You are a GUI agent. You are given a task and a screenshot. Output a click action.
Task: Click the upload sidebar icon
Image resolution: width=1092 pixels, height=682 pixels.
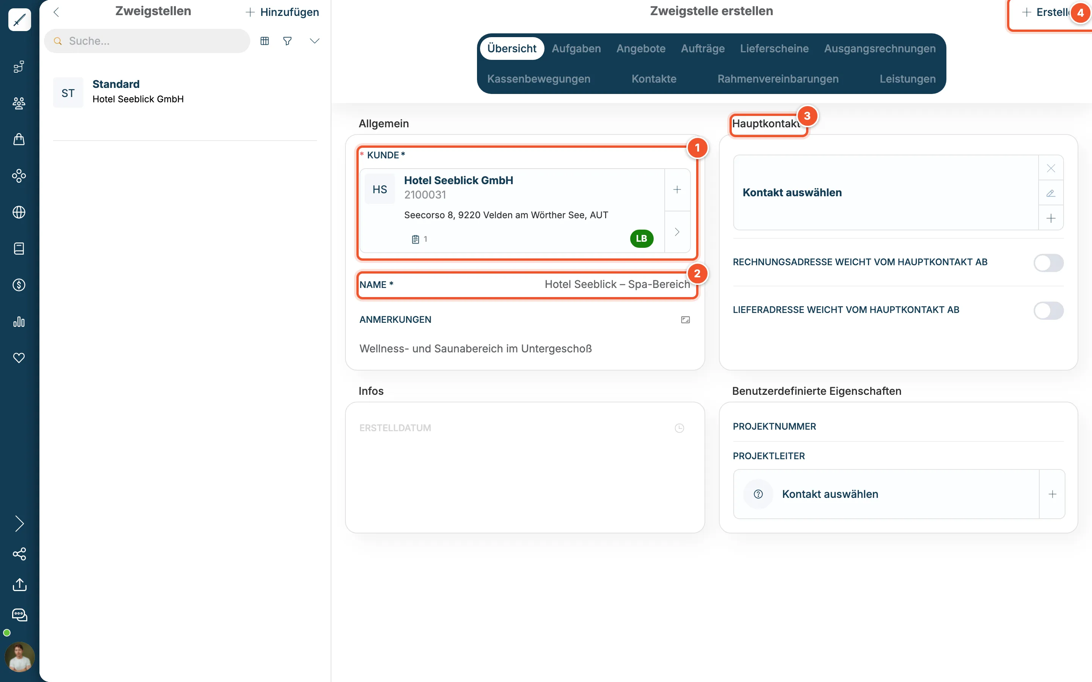pos(19,585)
